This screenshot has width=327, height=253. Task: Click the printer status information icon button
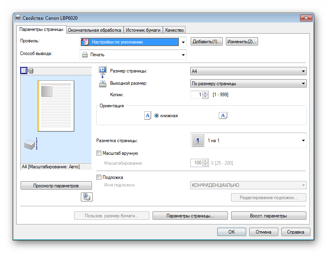[x=86, y=197]
